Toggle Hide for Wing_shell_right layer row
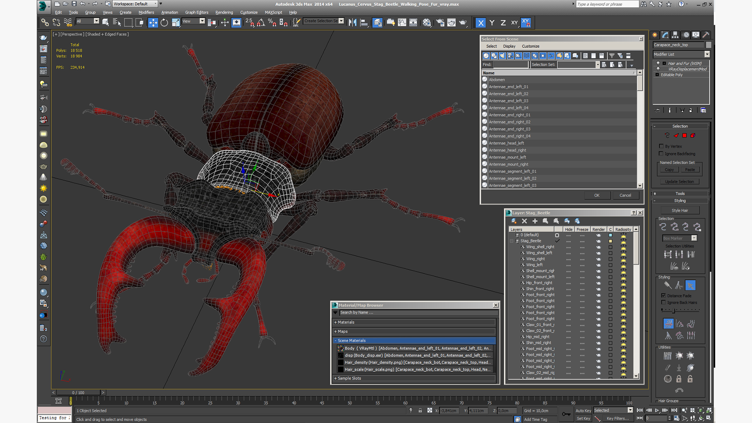 [568, 247]
